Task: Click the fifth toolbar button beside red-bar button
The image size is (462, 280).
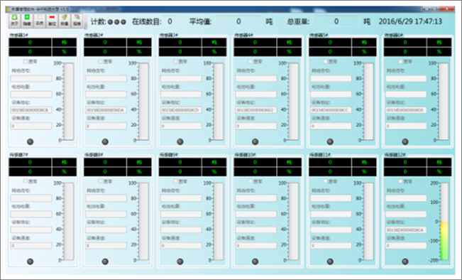Action: point(65,21)
